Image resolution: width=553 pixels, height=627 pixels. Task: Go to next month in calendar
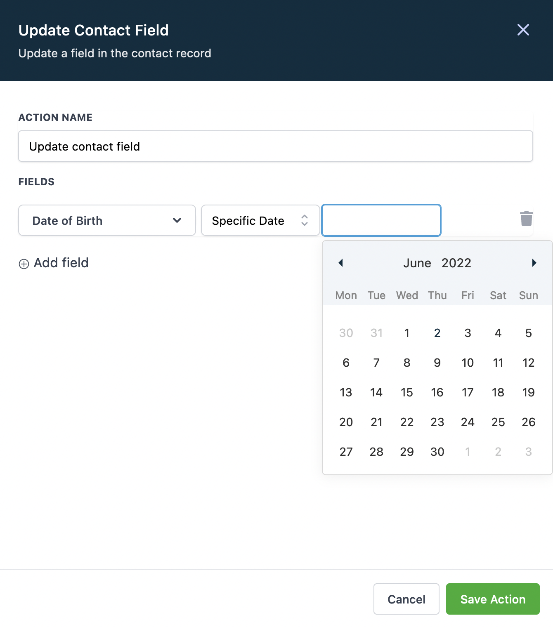[534, 263]
